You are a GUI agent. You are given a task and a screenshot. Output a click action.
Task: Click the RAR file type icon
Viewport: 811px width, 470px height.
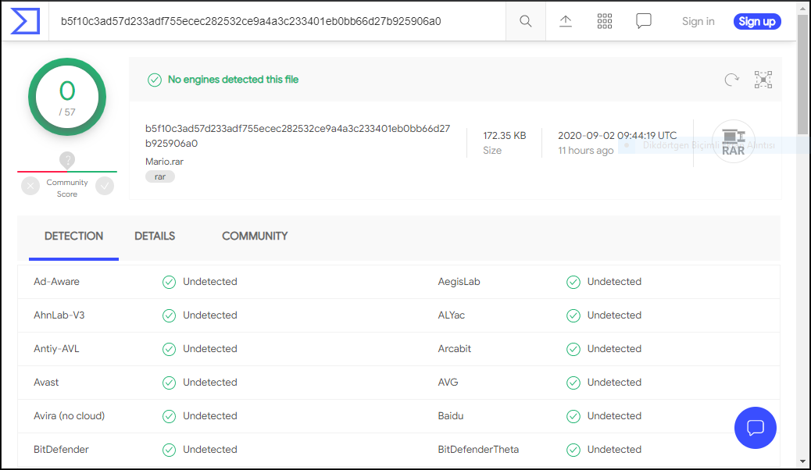point(733,141)
